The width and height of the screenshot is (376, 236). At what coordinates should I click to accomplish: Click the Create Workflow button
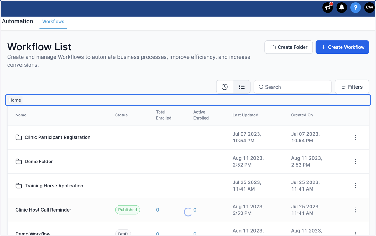(342, 47)
